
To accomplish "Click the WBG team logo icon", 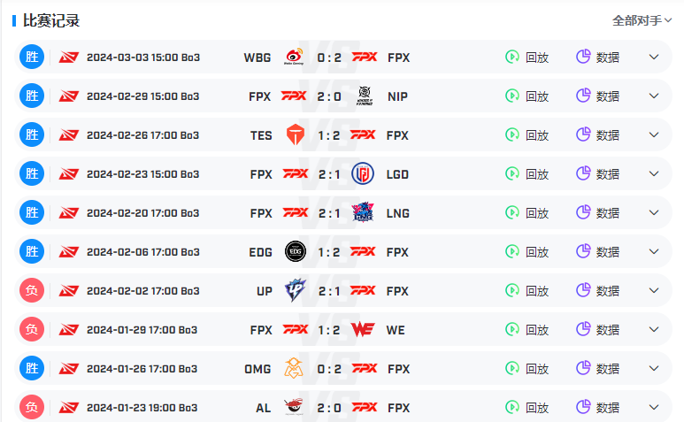I will click(x=294, y=57).
